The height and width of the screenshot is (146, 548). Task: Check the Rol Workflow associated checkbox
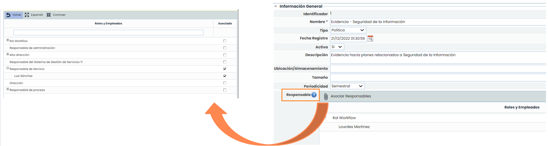(x=225, y=41)
